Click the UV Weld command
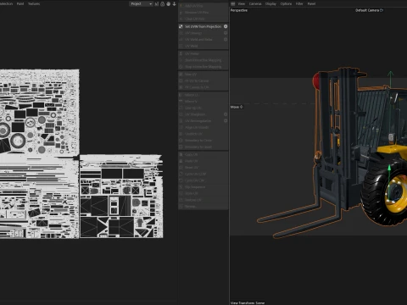Viewport: 407px width, 305px height. pos(203,46)
